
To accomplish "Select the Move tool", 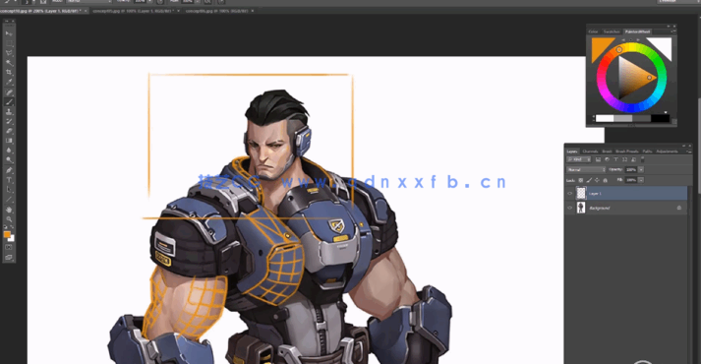I will click(x=9, y=33).
